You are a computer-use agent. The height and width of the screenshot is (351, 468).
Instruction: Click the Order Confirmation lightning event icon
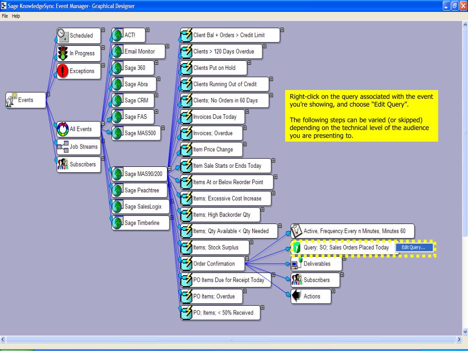[x=186, y=264]
